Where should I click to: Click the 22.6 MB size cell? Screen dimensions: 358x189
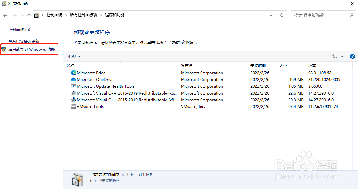click(296, 93)
